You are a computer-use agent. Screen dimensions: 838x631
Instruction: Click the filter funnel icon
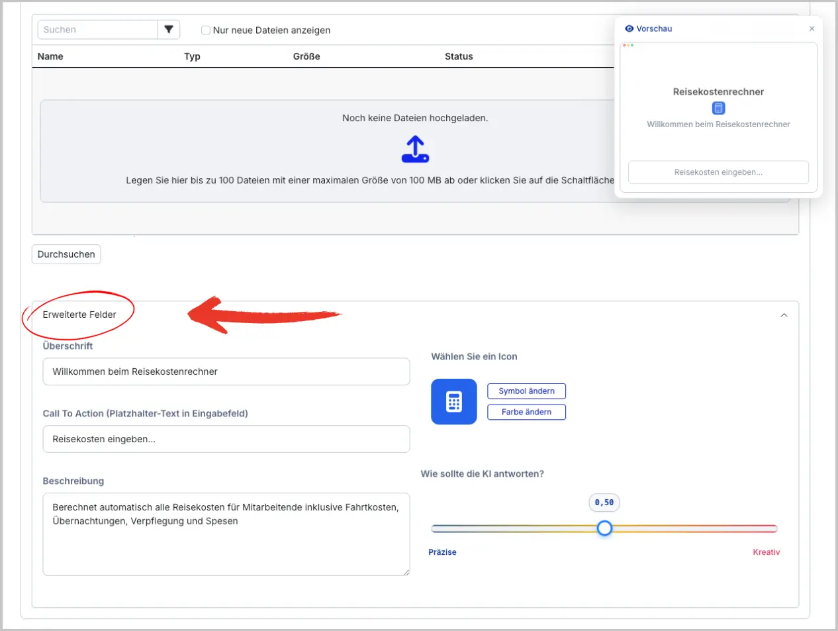(x=169, y=30)
